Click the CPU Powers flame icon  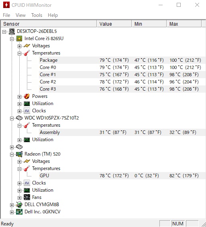pyautogui.click(x=27, y=96)
